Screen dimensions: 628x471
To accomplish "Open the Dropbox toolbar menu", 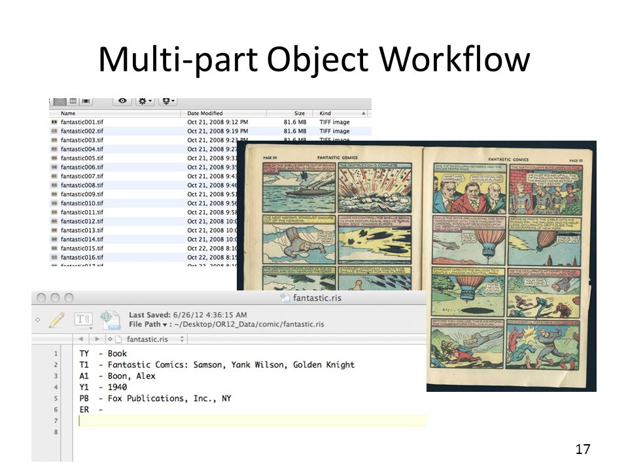I will click(x=168, y=101).
